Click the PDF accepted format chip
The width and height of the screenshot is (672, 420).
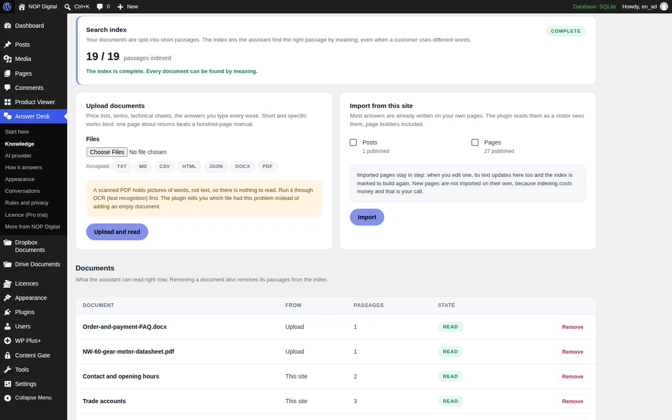(268, 166)
